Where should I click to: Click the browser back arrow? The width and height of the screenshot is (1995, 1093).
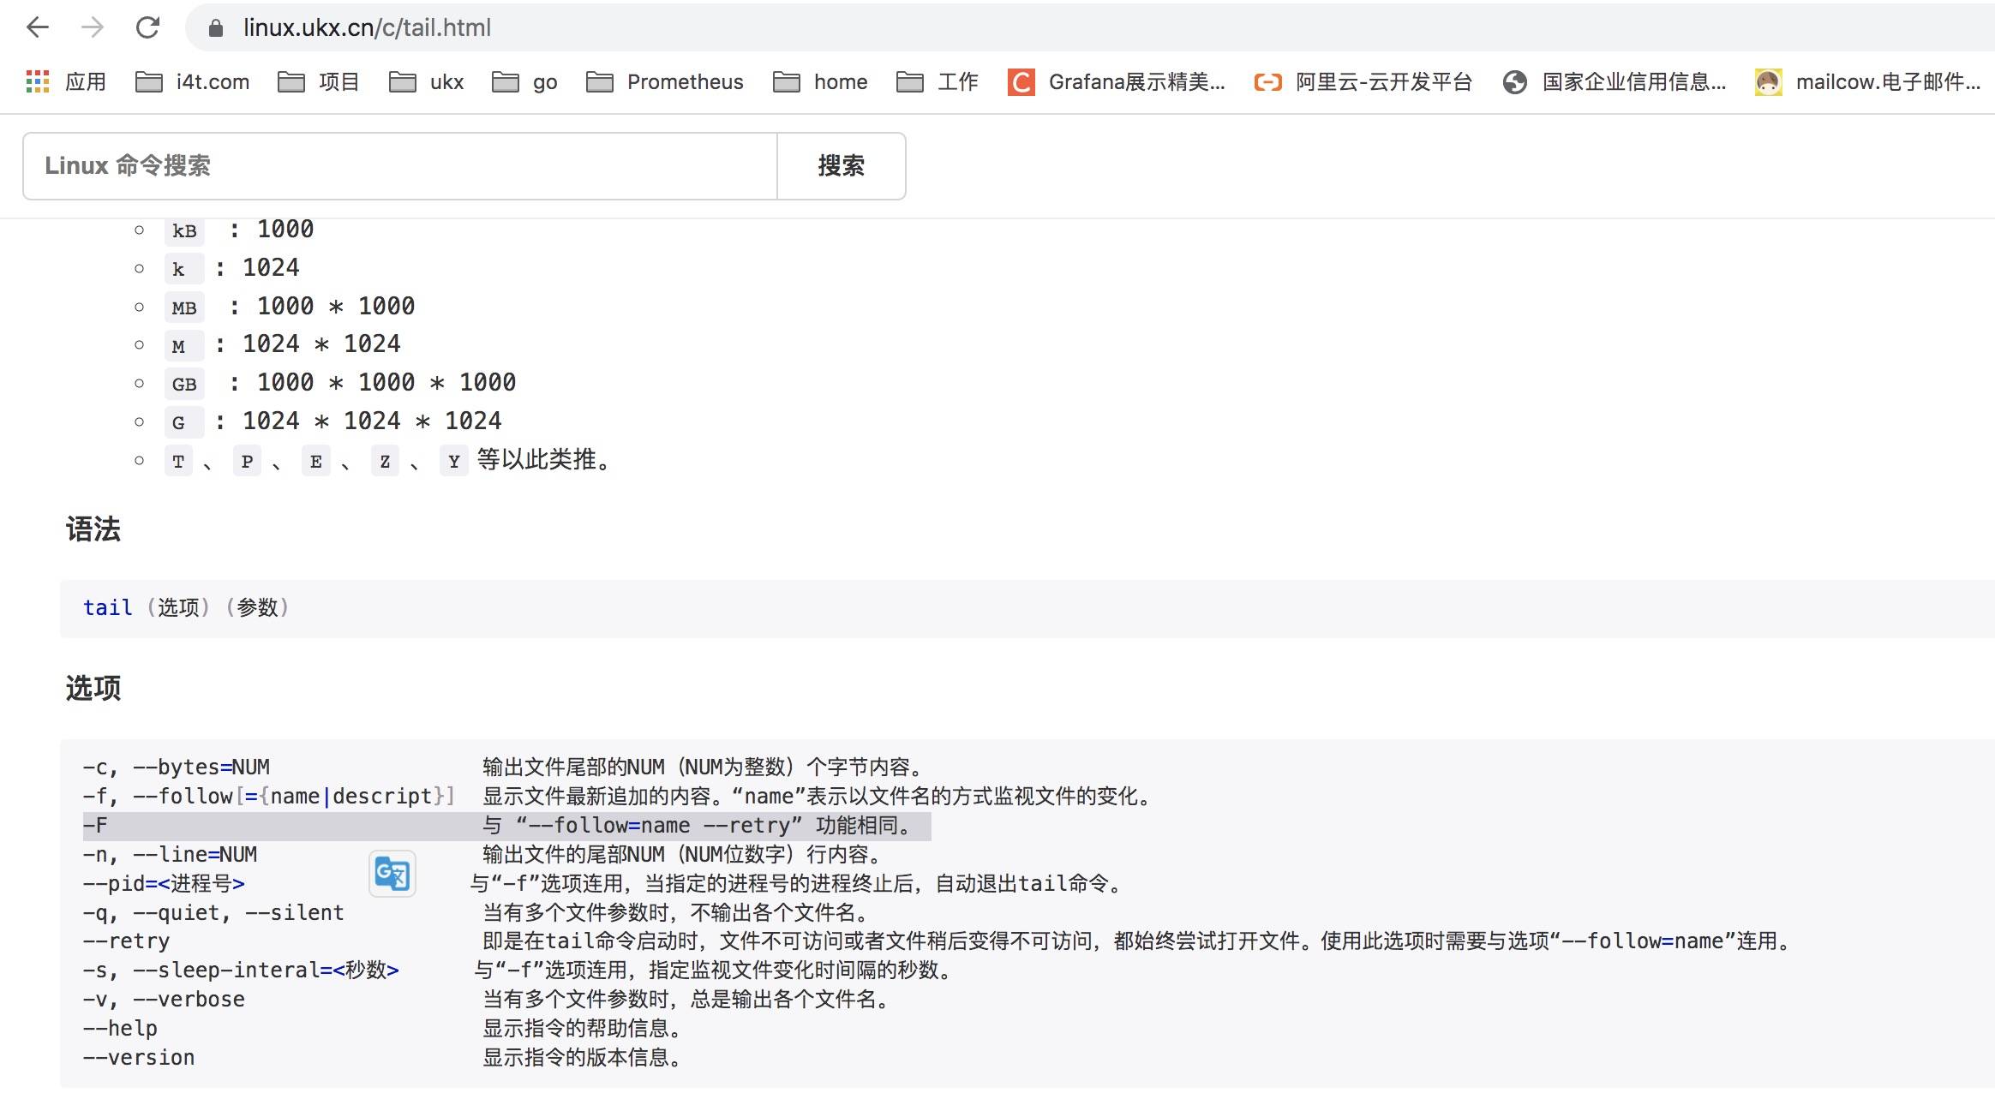click(x=38, y=27)
